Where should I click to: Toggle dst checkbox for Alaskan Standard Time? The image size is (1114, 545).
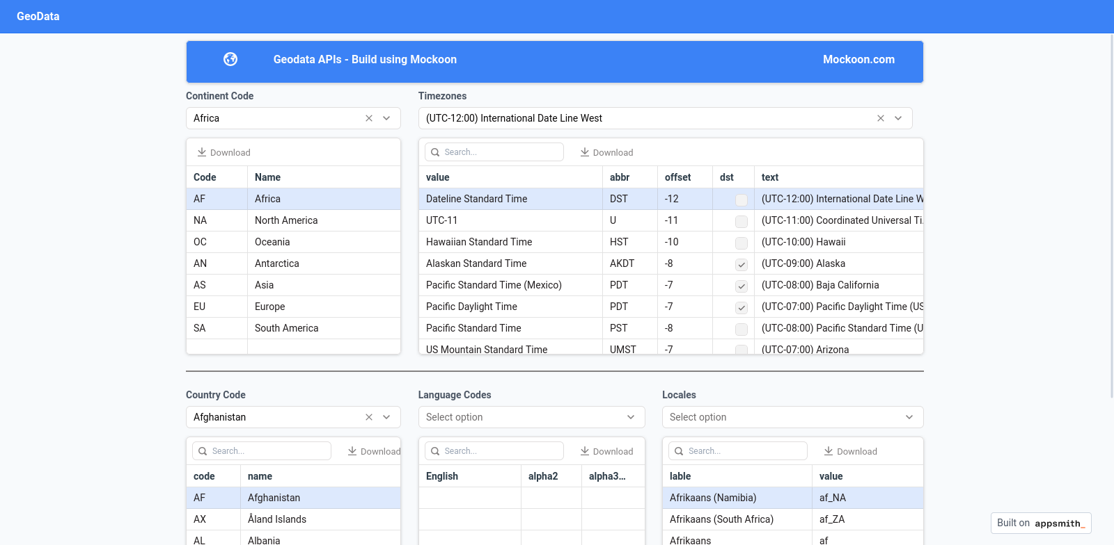742,264
